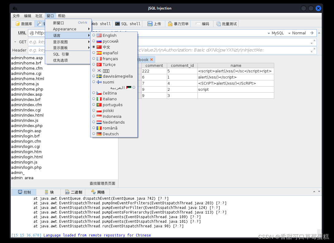Click the English US flag icon
Viewport: 334px width, 243px height.
tap(99, 35)
